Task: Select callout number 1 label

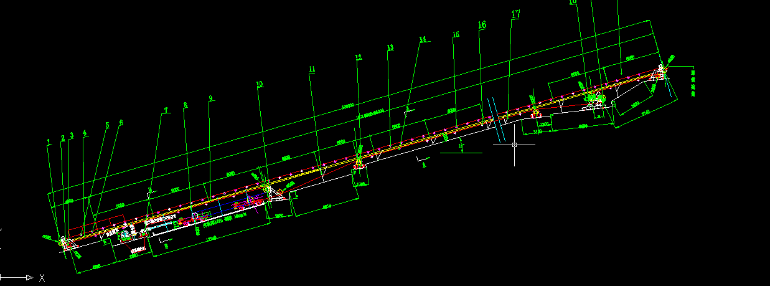Action: click(49, 142)
